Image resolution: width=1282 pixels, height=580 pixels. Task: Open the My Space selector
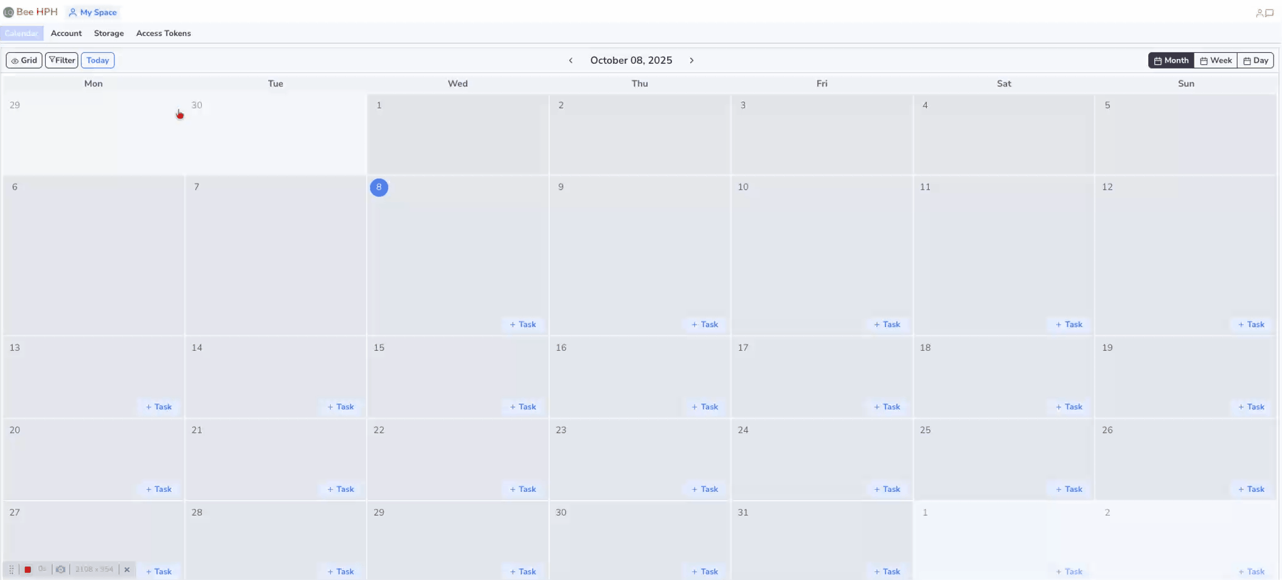(x=92, y=12)
